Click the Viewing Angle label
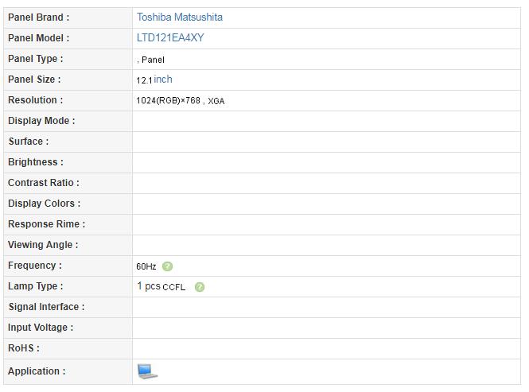Screen dimensions: 529x392 [x=43, y=245]
